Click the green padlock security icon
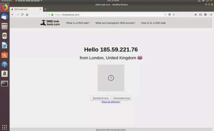This screenshot has height=131, width=214. (52, 15)
